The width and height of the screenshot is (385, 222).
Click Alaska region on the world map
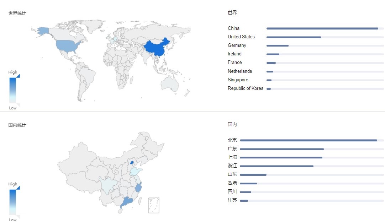pyautogui.click(x=43, y=31)
